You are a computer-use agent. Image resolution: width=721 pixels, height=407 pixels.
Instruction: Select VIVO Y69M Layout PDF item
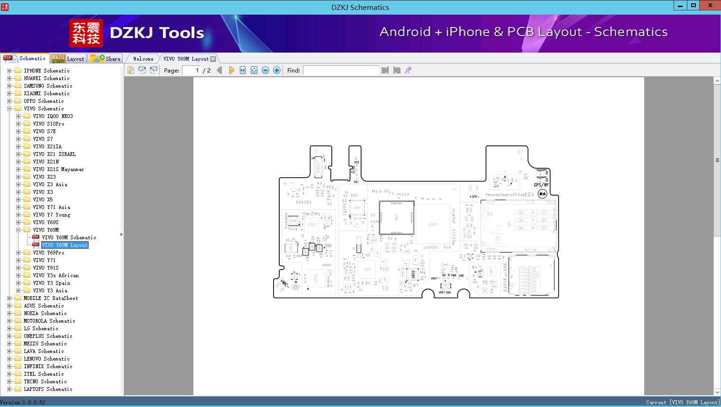point(65,245)
